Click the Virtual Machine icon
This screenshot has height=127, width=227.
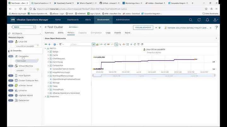(x=16, y=66)
